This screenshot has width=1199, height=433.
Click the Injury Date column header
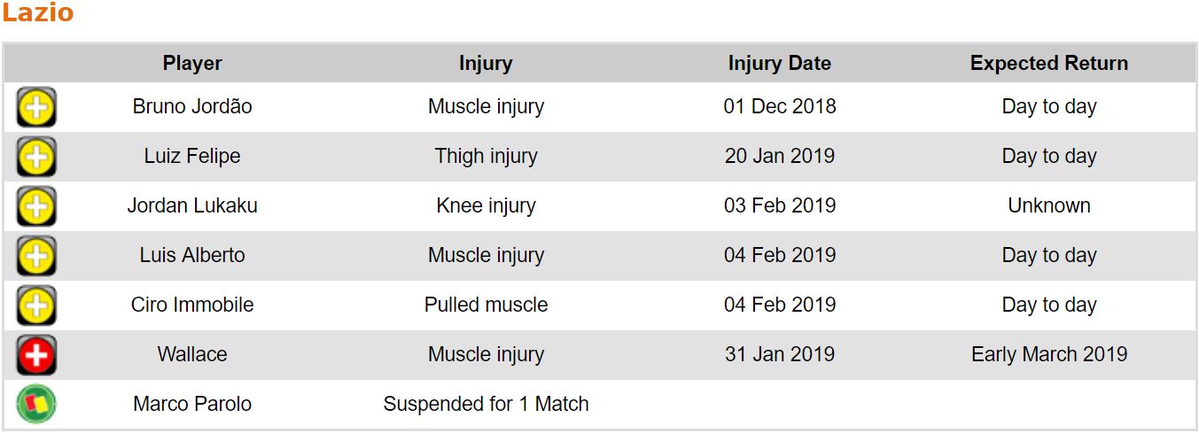780,63
